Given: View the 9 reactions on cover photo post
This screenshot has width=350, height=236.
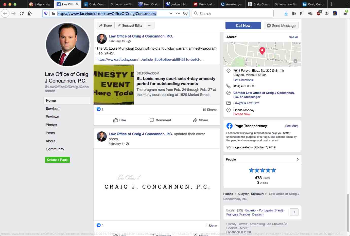Looking at the screenshot, I should 100,225.
